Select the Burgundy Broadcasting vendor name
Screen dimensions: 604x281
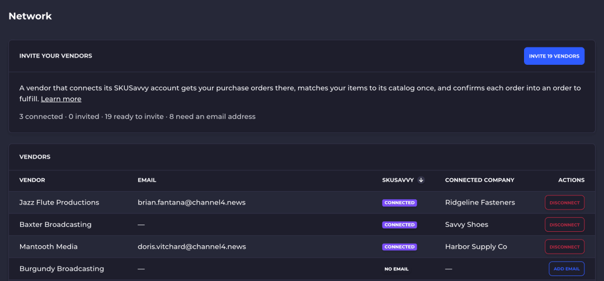point(62,269)
